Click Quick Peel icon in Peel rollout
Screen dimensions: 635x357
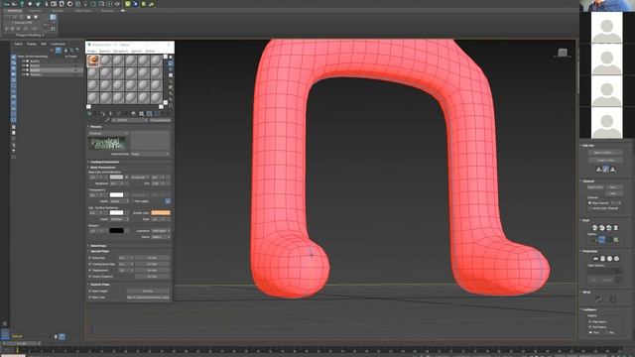coord(594,228)
